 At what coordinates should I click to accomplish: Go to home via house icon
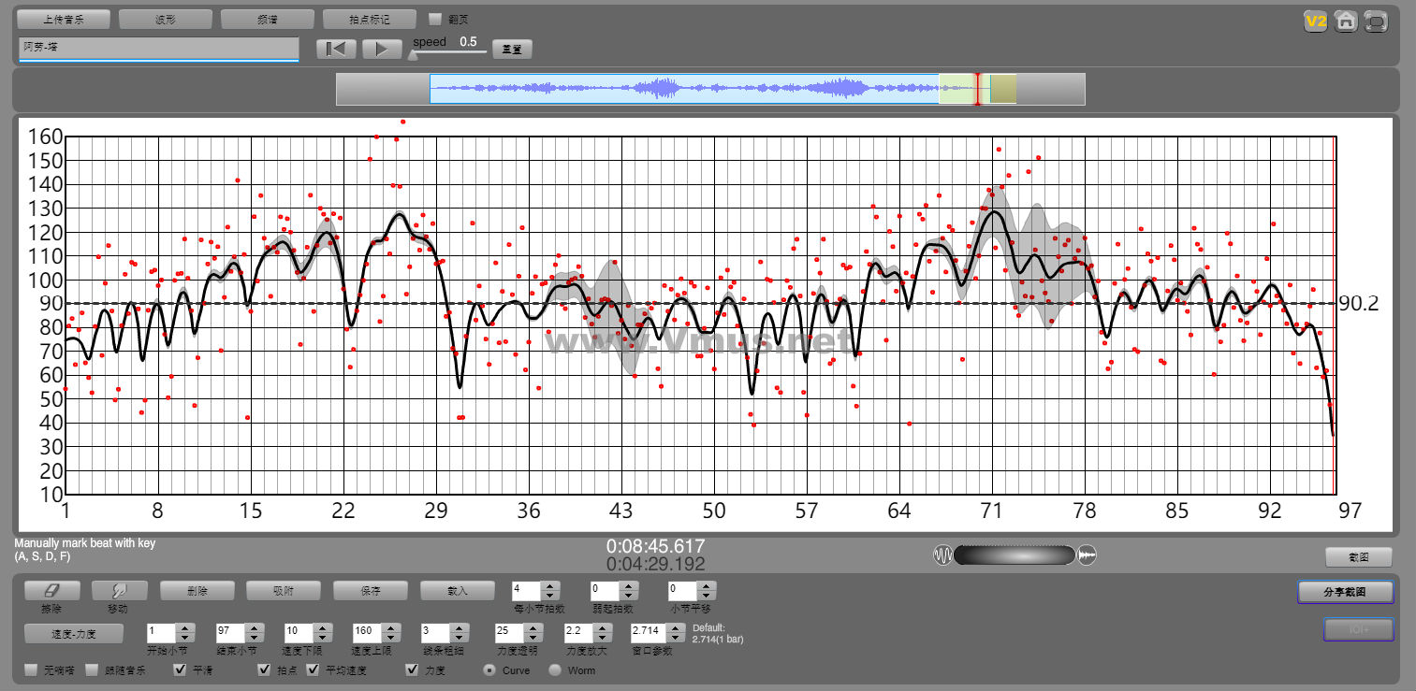coord(1346,22)
